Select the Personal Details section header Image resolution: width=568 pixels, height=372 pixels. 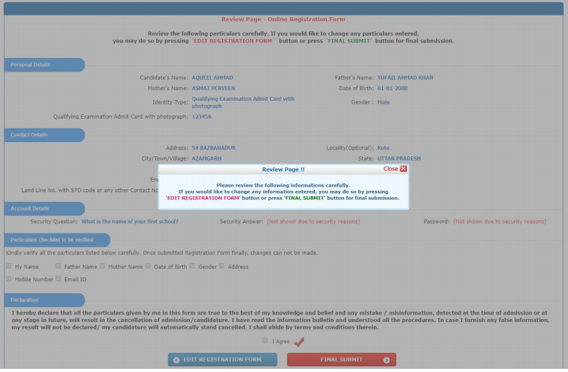(31, 65)
